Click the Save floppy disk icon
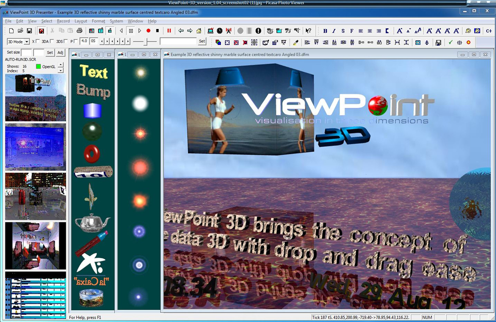 30,31
